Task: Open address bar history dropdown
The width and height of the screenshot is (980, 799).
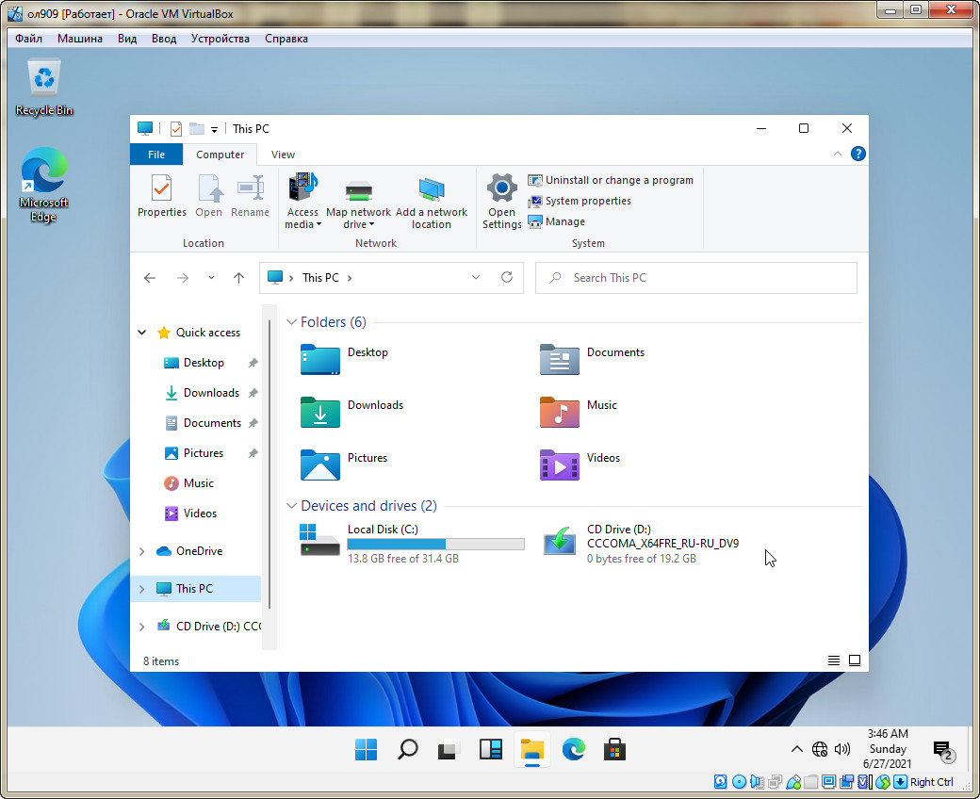Action: pyautogui.click(x=476, y=278)
